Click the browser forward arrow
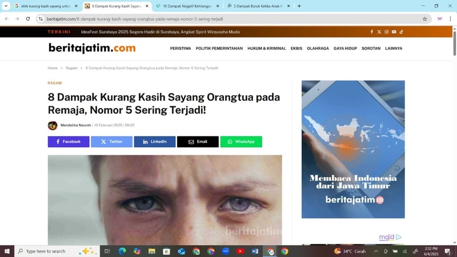Image resolution: width=457 pixels, height=257 pixels. pos(17,19)
